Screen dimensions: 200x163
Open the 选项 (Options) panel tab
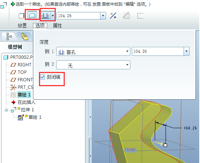pyautogui.click(x=40, y=25)
